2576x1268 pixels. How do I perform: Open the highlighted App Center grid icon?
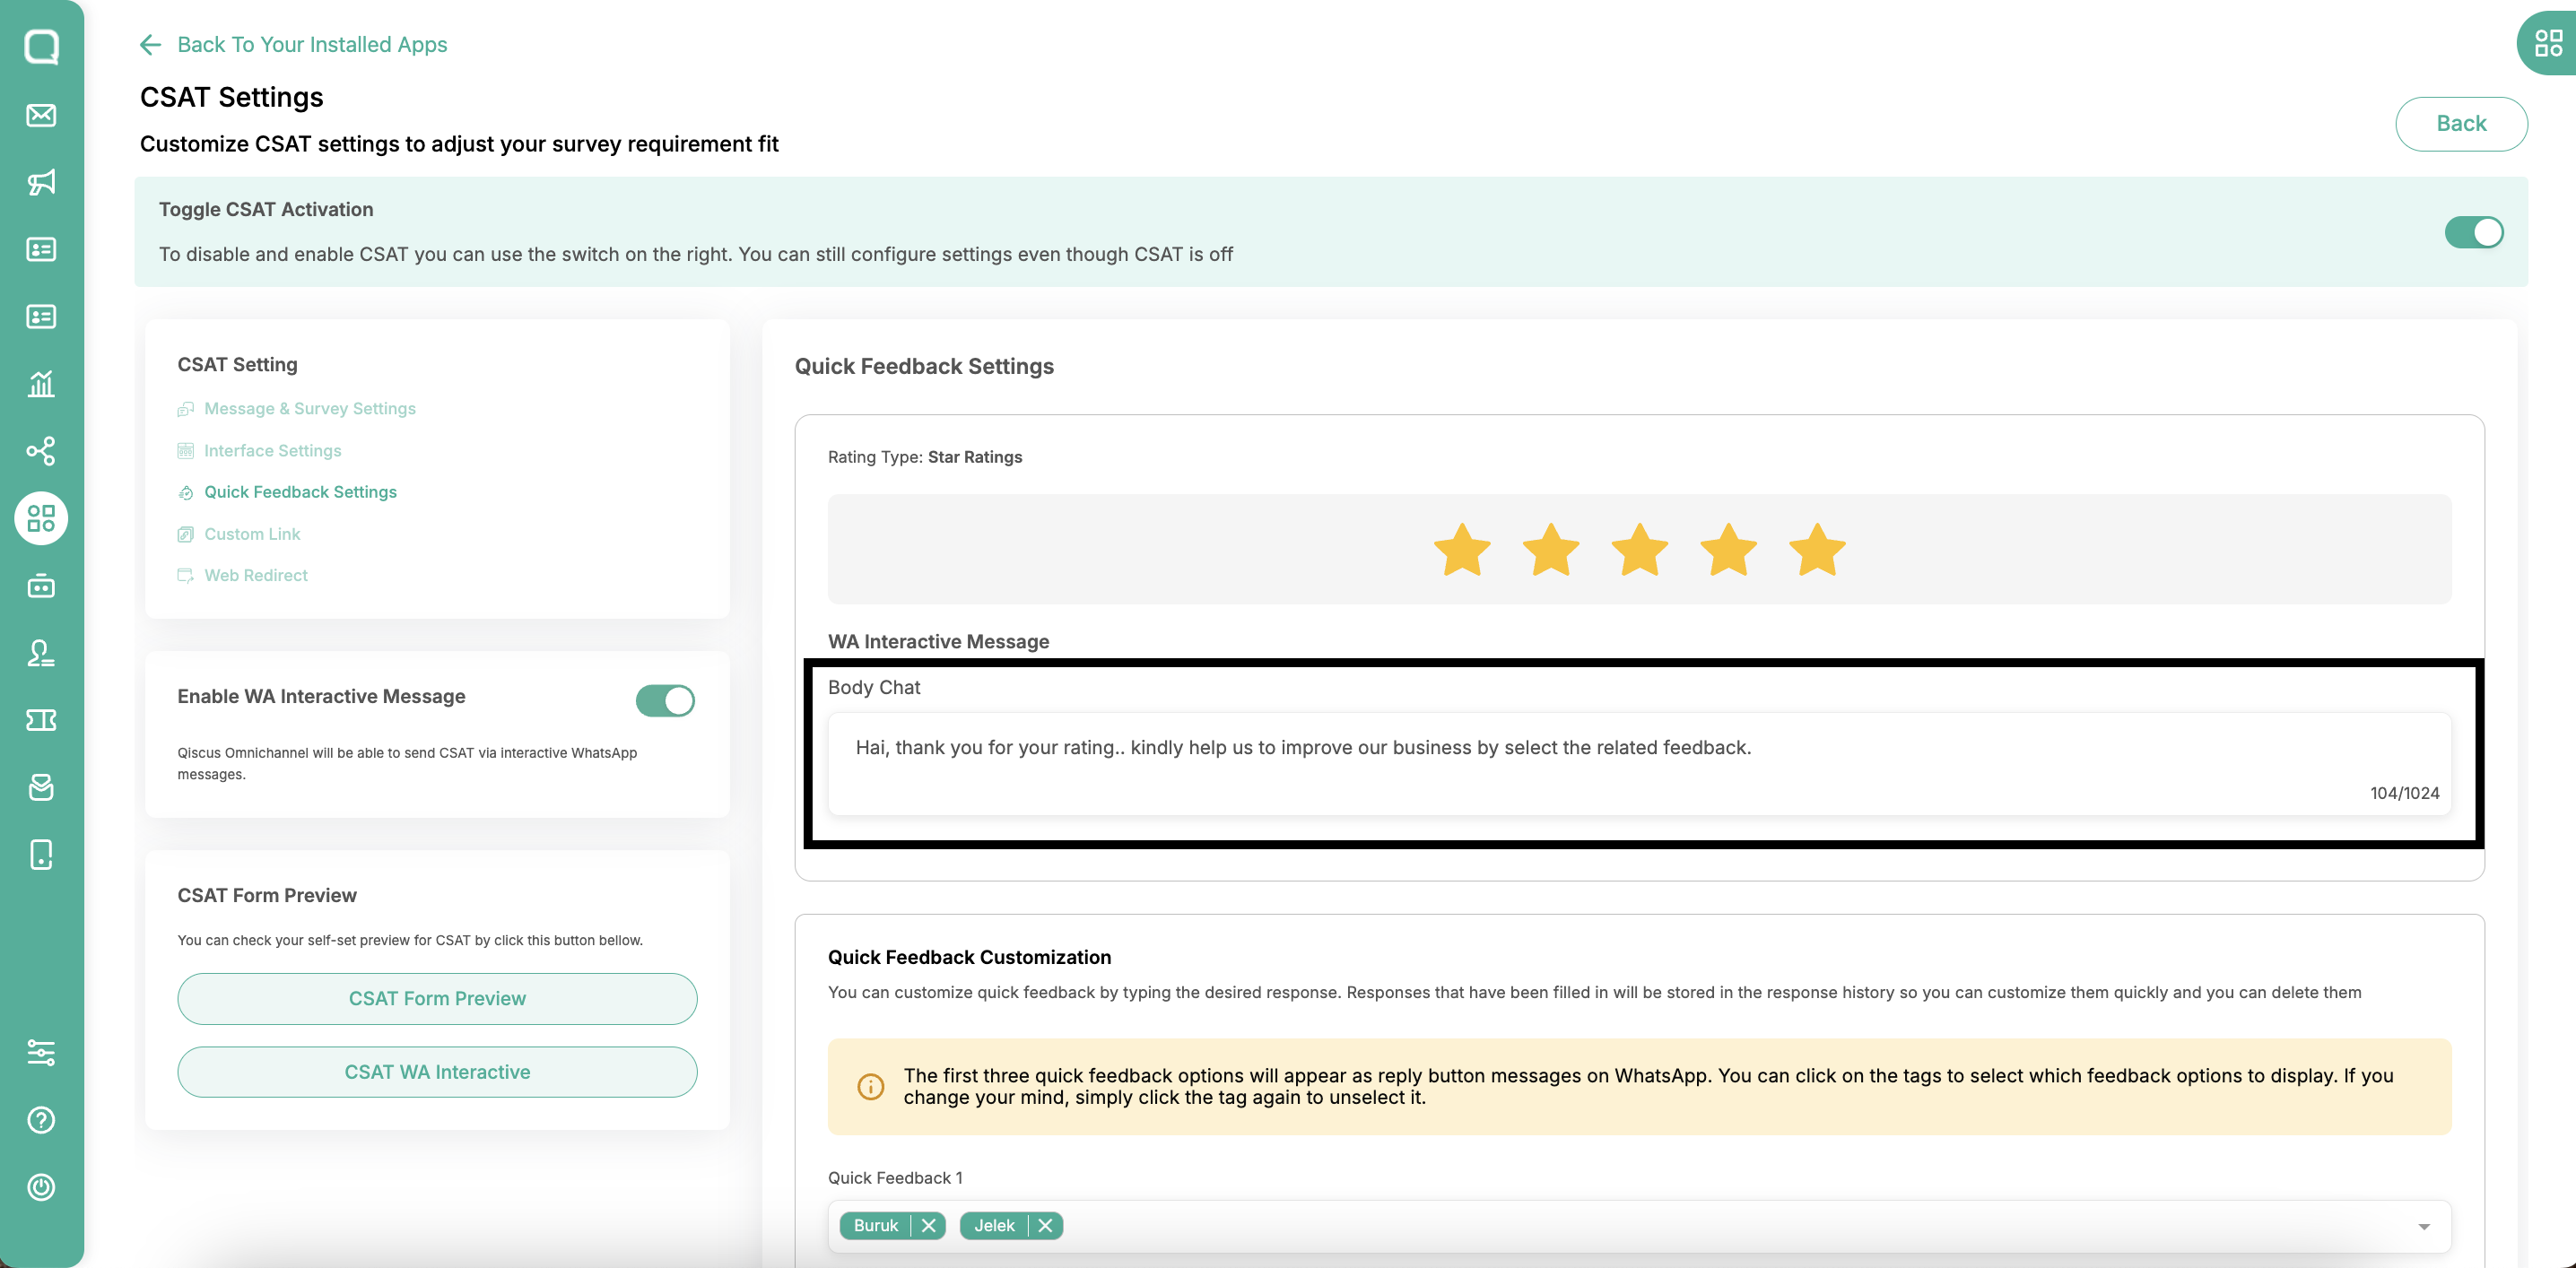click(x=41, y=518)
